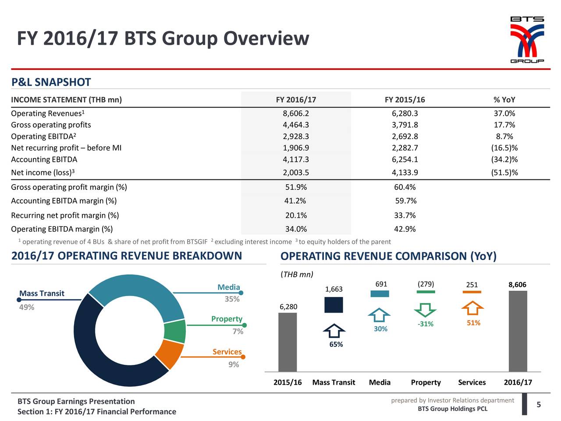
Task: Click the P&L SNAPSHOT heading
Action: pos(51,82)
